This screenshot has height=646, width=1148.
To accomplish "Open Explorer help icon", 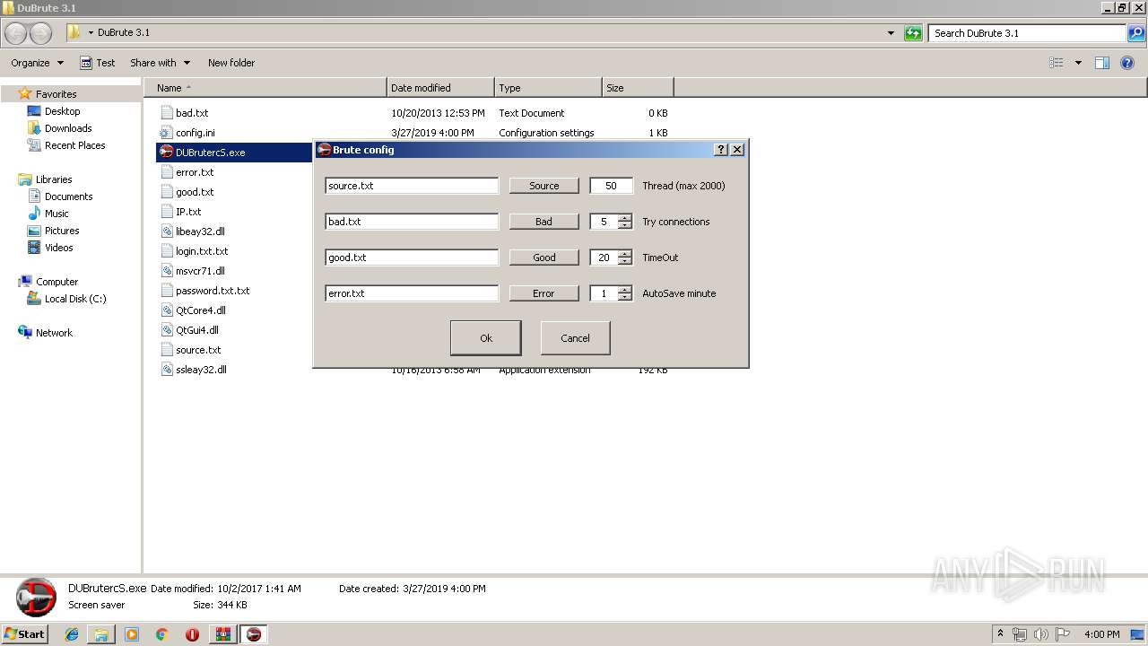I will 1127,63.
